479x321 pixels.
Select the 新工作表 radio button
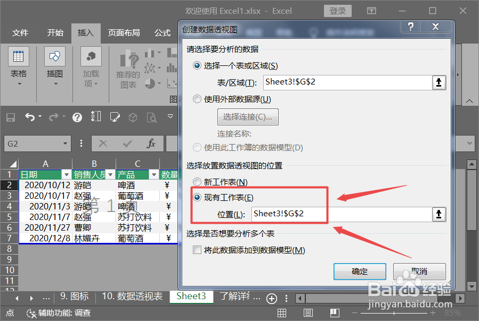(197, 181)
